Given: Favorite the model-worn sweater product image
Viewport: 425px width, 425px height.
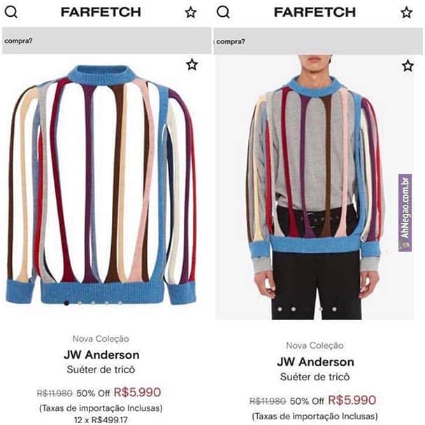Looking at the screenshot, I should point(408,66).
